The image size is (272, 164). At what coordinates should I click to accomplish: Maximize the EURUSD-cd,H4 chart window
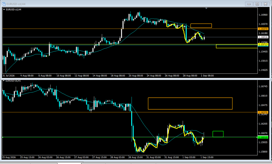(x=257, y=4)
